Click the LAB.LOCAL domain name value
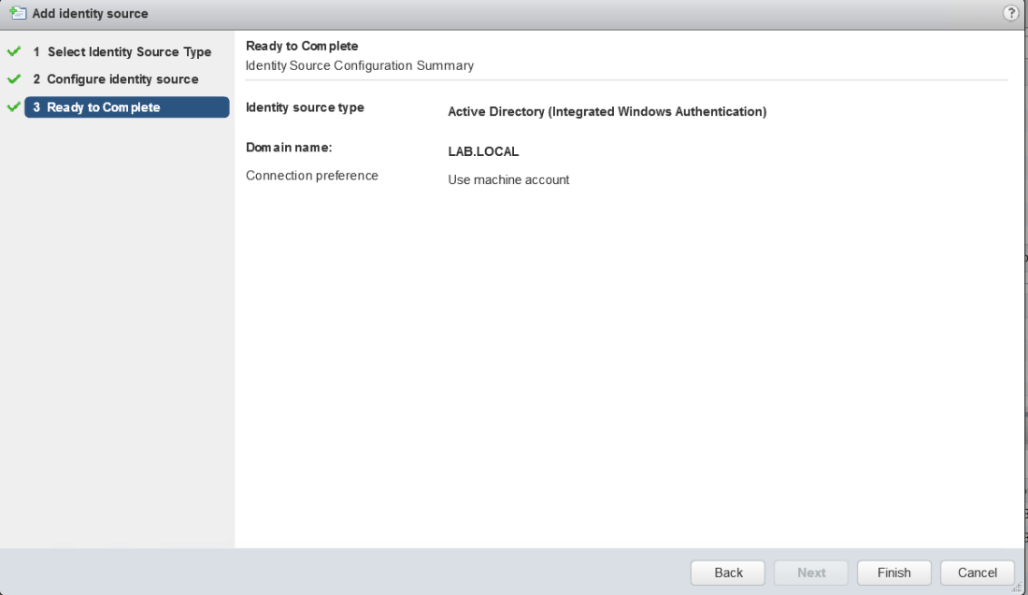The width and height of the screenshot is (1028, 595). (x=483, y=151)
